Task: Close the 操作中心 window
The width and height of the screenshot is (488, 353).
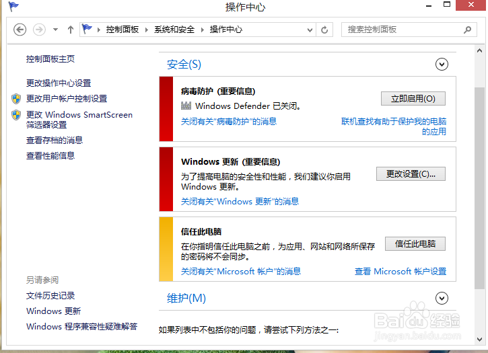Action: click(x=470, y=5)
